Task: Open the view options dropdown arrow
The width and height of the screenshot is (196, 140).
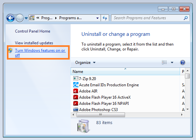Action: point(172,63)
